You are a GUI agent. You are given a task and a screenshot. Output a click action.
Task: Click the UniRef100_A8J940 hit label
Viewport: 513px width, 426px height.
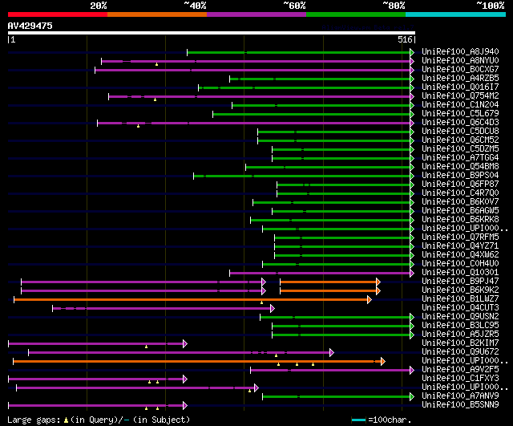[x=460, y=51]
